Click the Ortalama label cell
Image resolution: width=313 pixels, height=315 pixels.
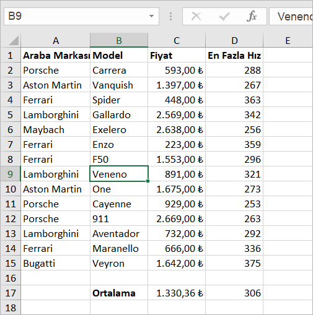click(119, 293)
